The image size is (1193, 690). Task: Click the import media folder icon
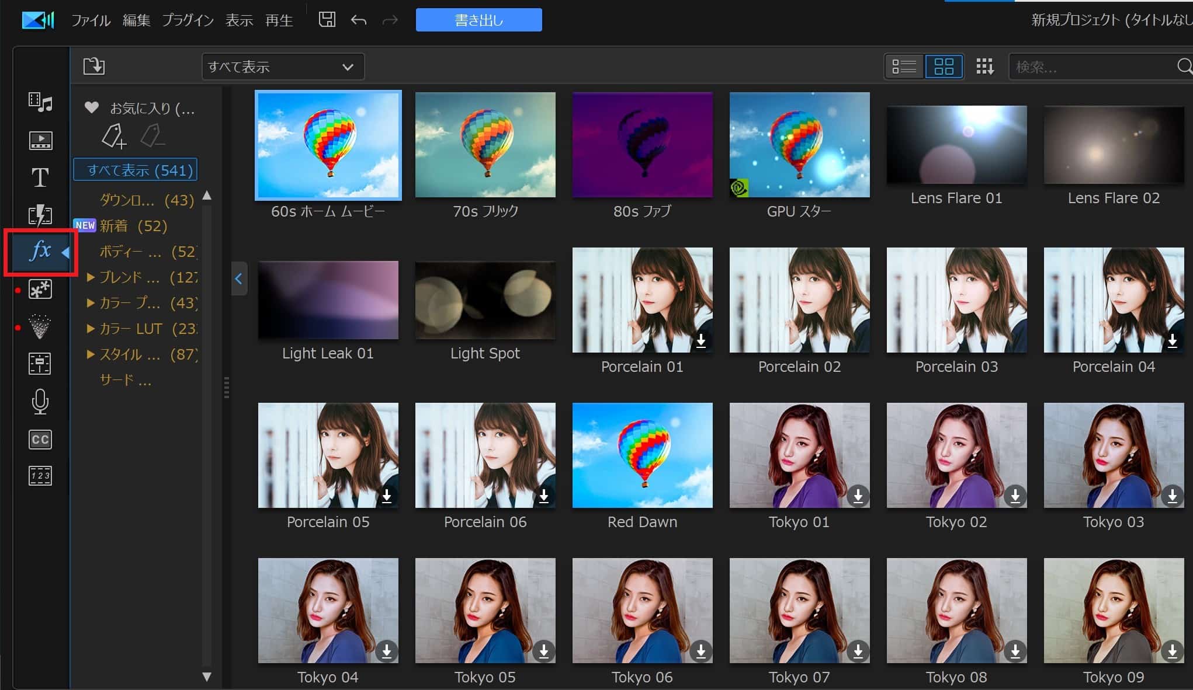(x=93, y=67)
